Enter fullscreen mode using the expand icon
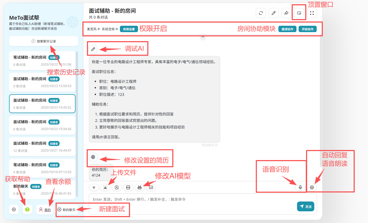Image resolution: width=368 pixels, height=223 pixels. tap(312, 13)
